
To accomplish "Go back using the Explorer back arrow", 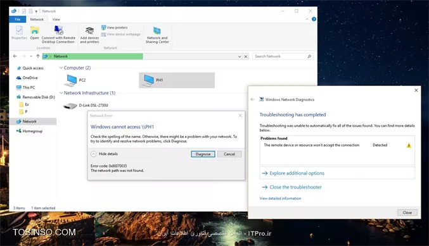I will click(x=15, y=56).
